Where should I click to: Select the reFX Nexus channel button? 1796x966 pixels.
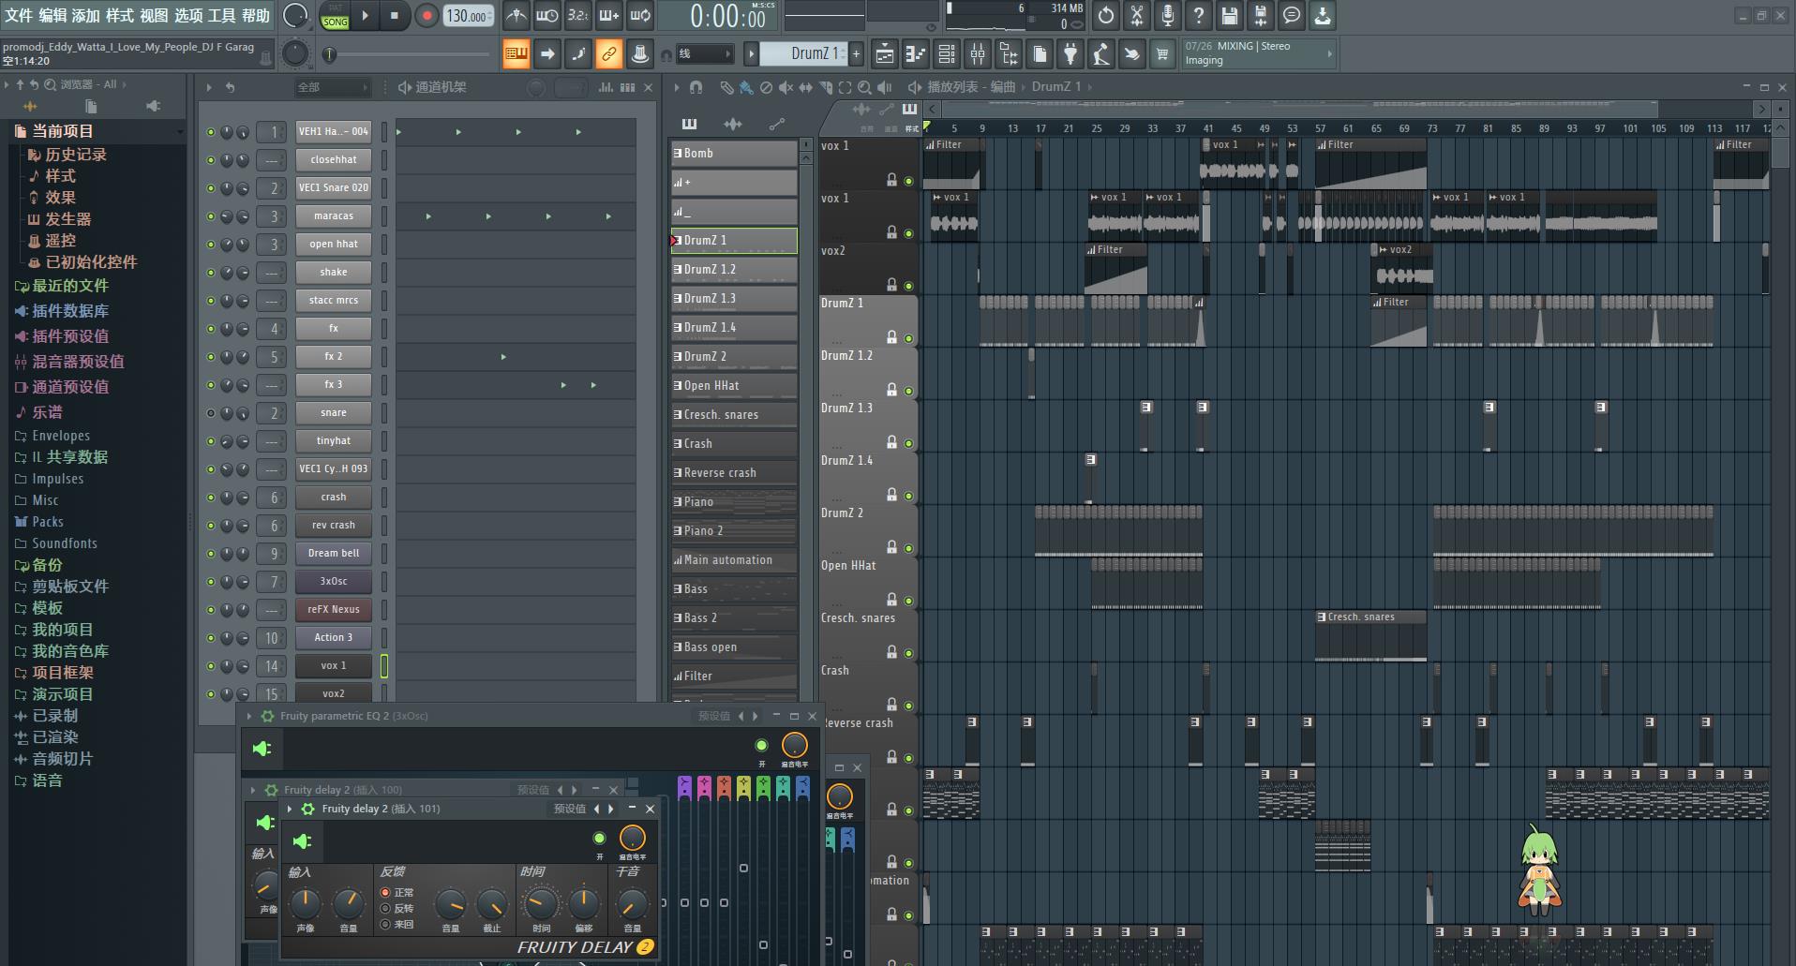[x=334, y=609]
